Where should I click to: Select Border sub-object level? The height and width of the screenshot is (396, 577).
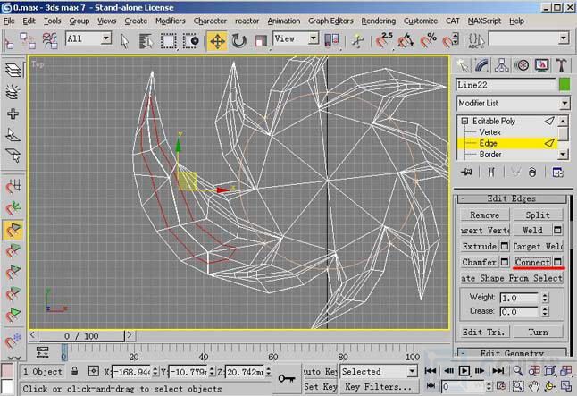[490, 155]
